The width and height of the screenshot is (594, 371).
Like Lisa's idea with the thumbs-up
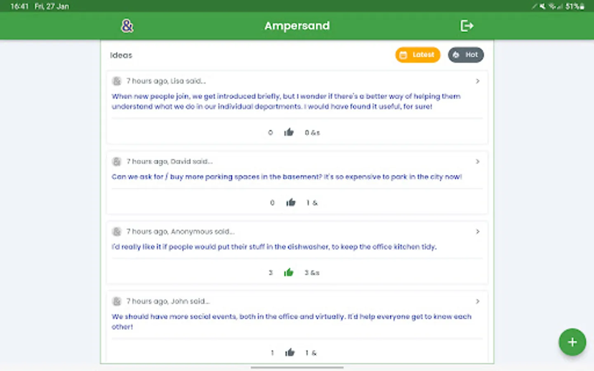point(289,132)
